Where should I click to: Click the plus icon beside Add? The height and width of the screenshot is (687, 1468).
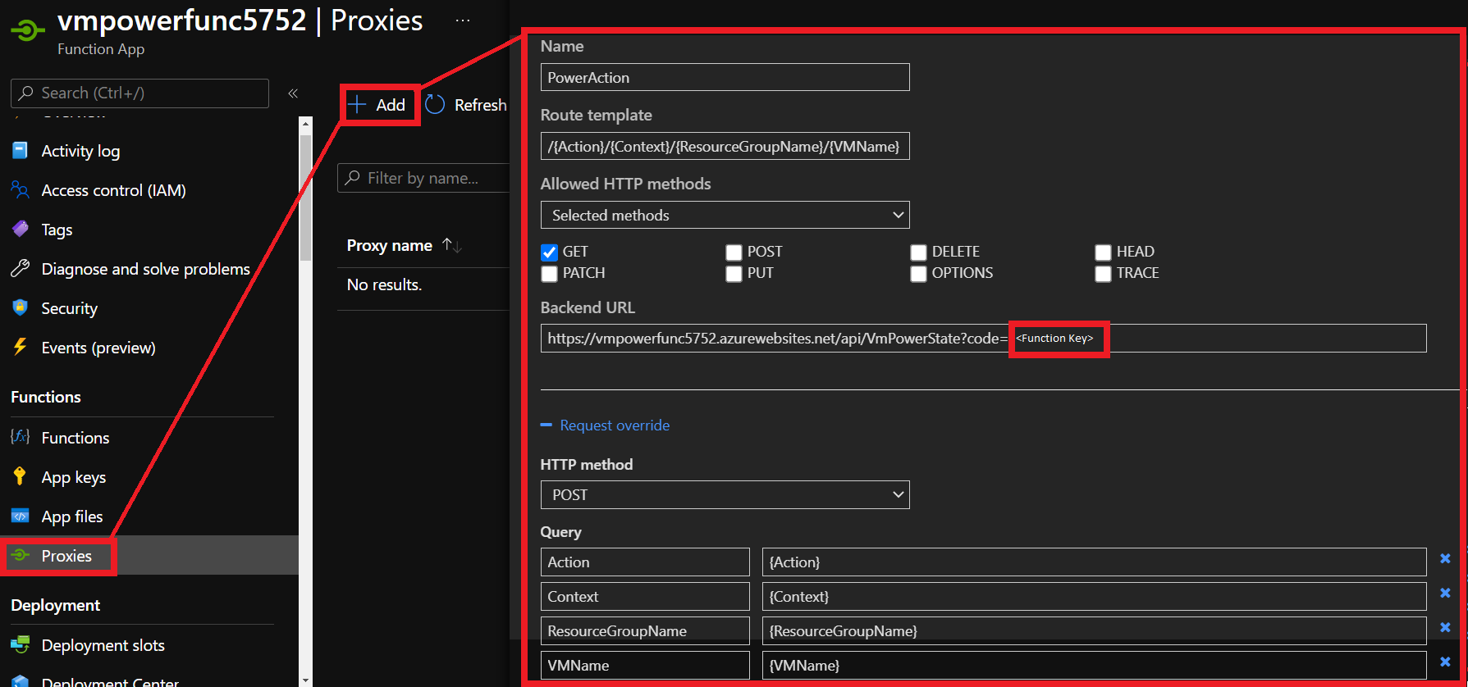click(x=356, y=104)
